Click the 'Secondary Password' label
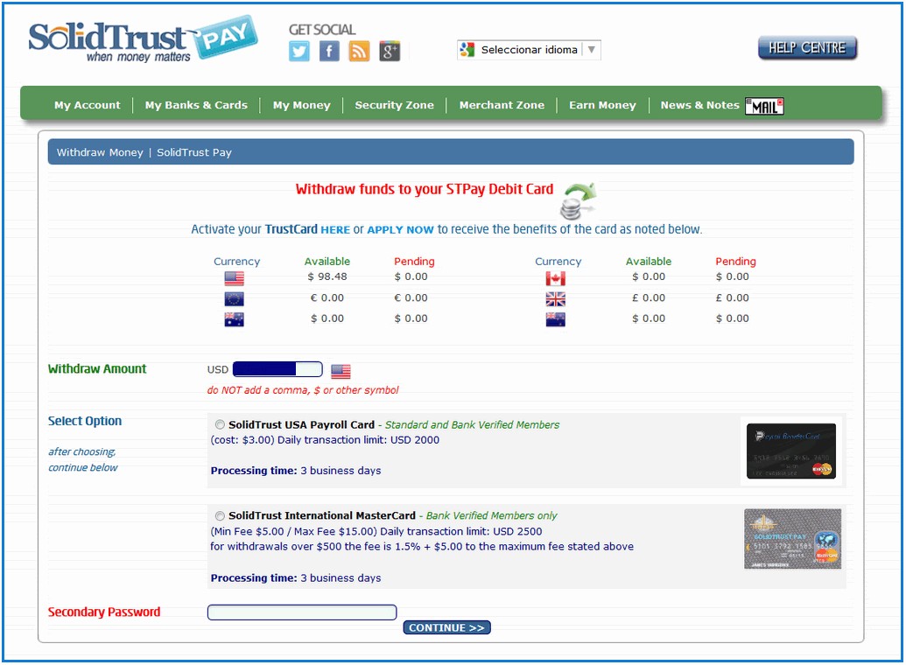 click(104, 612)
